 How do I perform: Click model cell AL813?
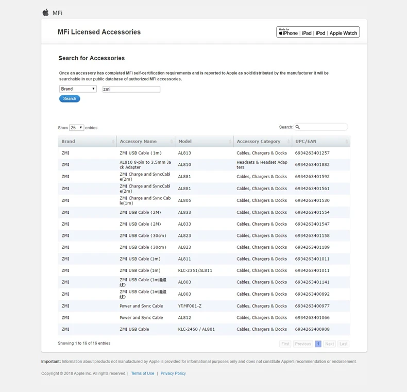click(x=184, y=153)
